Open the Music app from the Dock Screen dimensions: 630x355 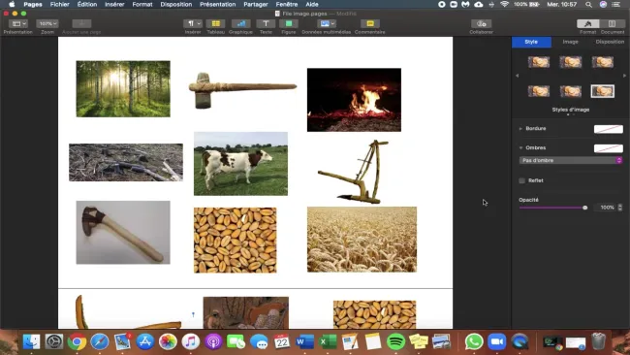point(191,341)
